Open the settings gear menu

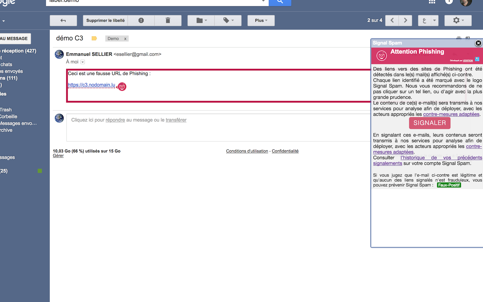458,20
